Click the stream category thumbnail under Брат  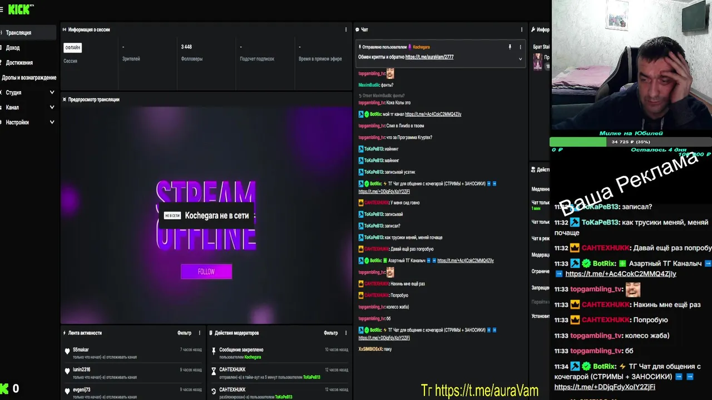pyautogui.click(x=537, y=62)
